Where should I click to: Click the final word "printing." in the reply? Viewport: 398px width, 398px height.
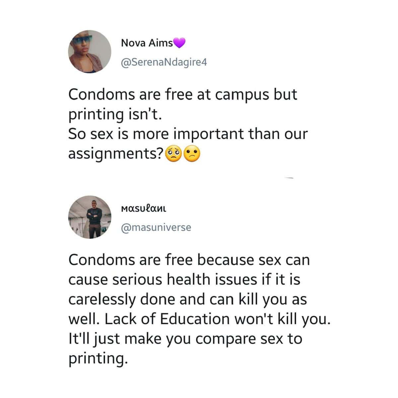(x=98, y=359)
